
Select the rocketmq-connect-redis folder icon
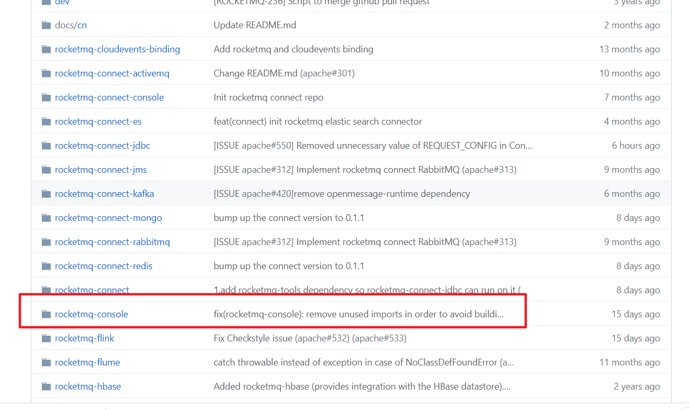click(x=46, y=265)
